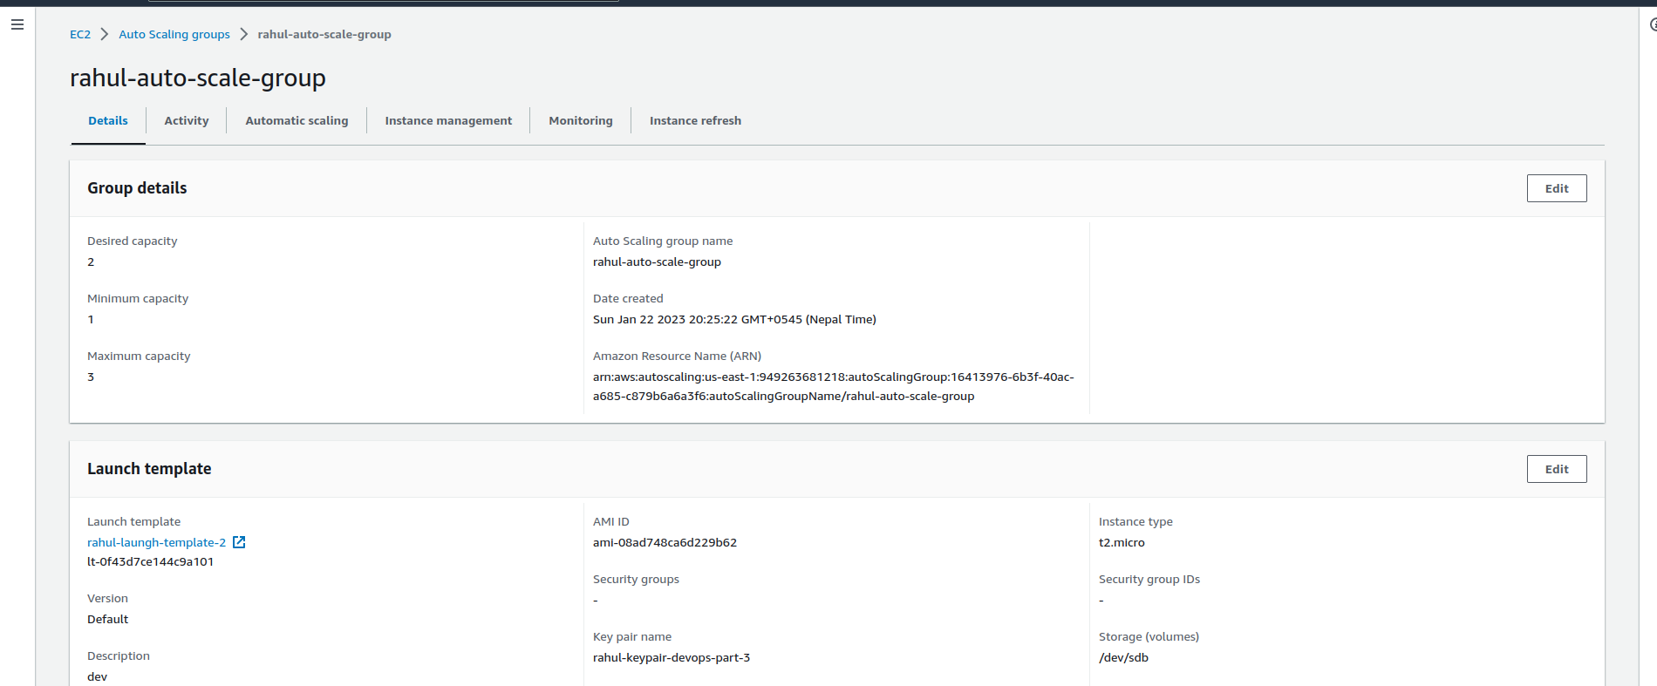Click the Minimum capacity value "1"
The height and width of the screenshot is (686, 1657).
(x=91, y=319)
